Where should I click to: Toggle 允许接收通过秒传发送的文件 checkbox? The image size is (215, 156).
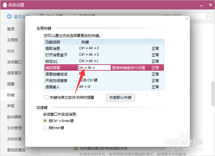tap(76, 148)
